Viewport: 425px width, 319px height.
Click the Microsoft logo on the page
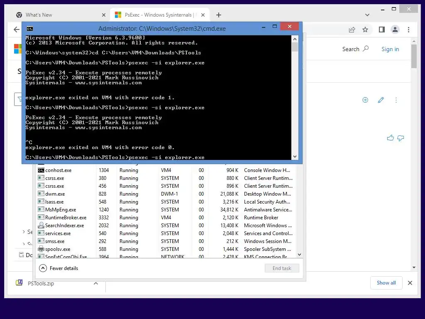pos(17,49)
